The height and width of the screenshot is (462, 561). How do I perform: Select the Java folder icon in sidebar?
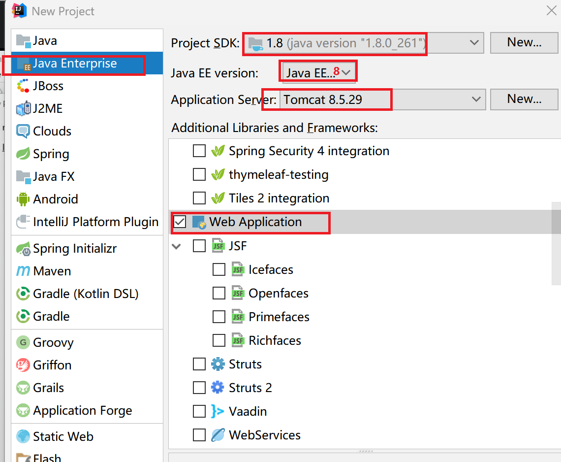pos(23,41)
